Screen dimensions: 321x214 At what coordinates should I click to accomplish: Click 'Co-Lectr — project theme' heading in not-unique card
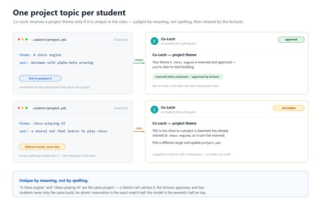pyautogui.click(x=174, y=123)
